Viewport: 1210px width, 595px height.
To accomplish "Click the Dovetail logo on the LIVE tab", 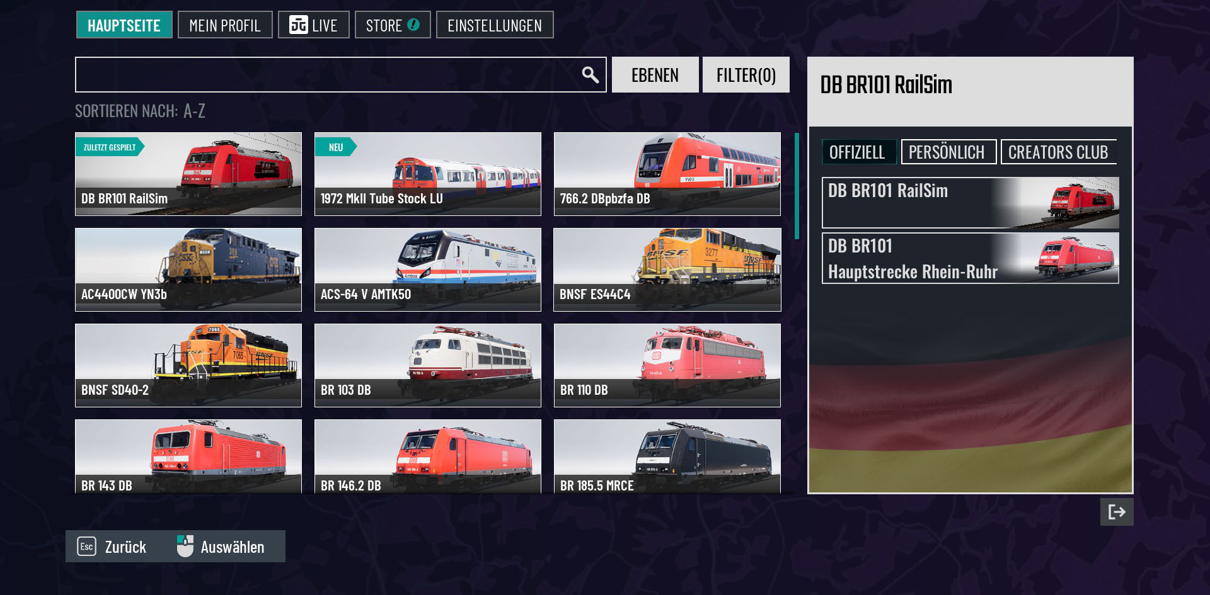I will 299,25.
